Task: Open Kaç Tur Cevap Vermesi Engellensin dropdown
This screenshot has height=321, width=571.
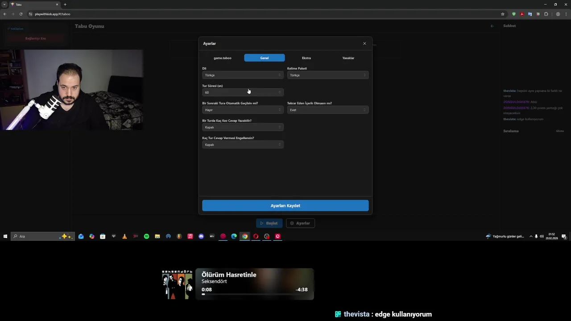Action: (243, 144)
